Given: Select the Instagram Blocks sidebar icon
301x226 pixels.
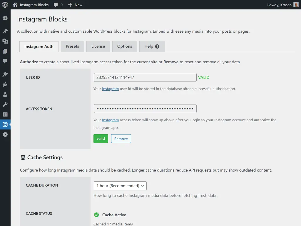Looking at the screenshot, I should pos(5,124).
